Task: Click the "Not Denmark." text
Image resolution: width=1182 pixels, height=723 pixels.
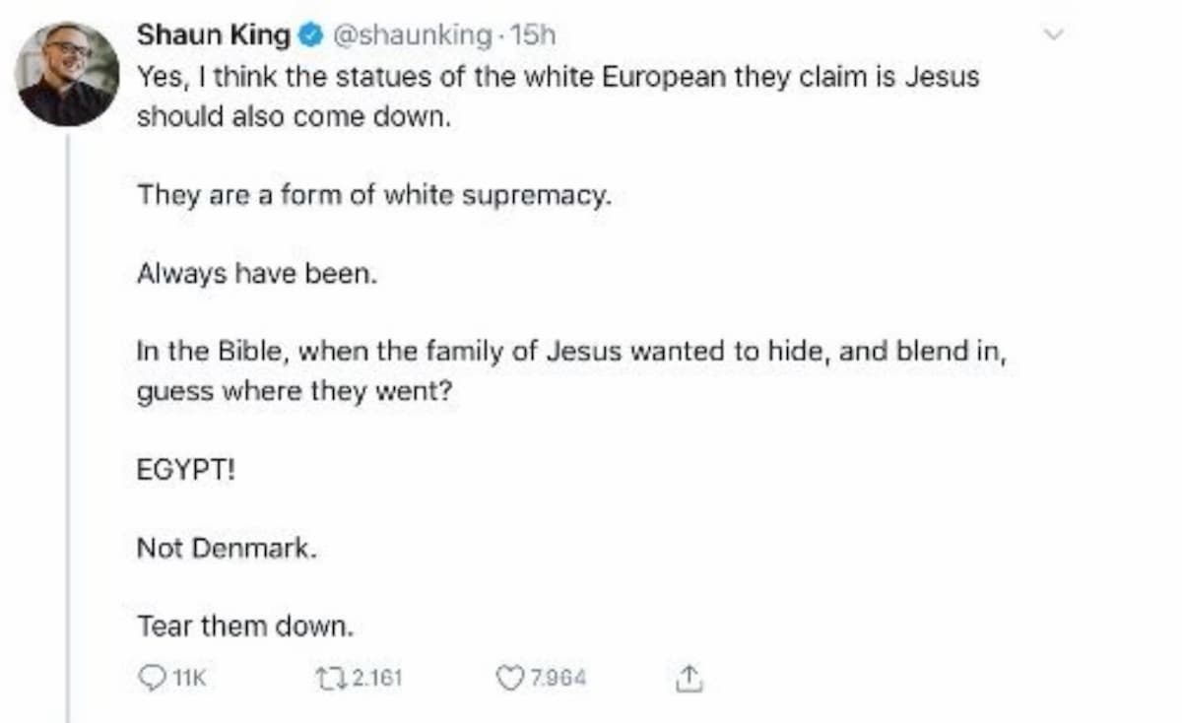Action: (227, 548)
